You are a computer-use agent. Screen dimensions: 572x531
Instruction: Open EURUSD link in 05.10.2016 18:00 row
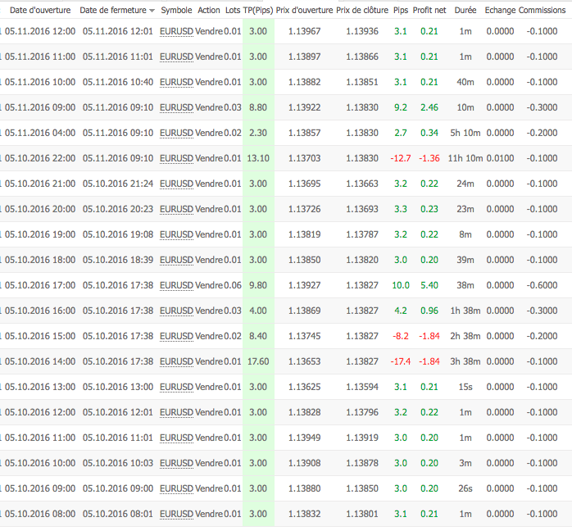(176, 260)
